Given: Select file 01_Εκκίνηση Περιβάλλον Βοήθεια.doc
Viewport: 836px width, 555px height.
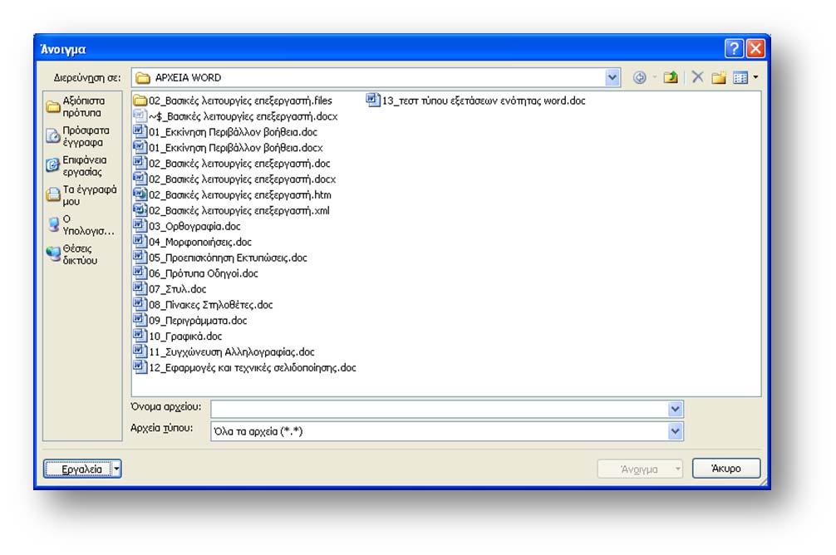Looking at the screenshot, I should [x=225, y=131].
